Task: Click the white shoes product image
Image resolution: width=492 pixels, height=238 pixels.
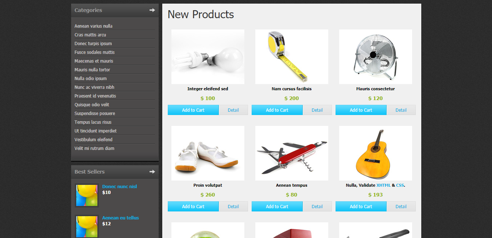Action: [x=208, y=153]
